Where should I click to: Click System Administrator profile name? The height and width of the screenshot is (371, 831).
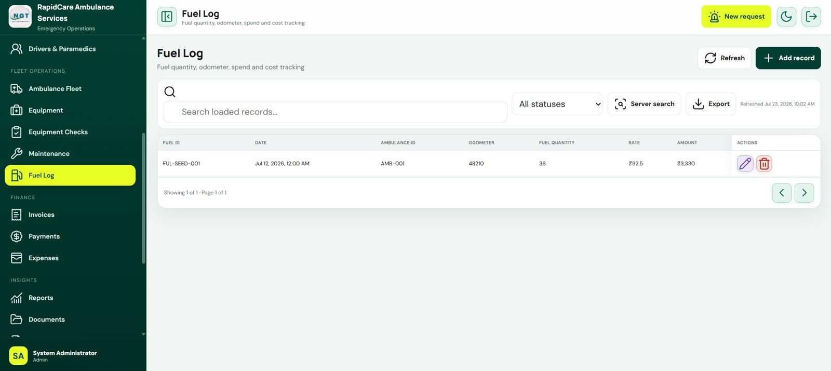click(x=65, y=353)
